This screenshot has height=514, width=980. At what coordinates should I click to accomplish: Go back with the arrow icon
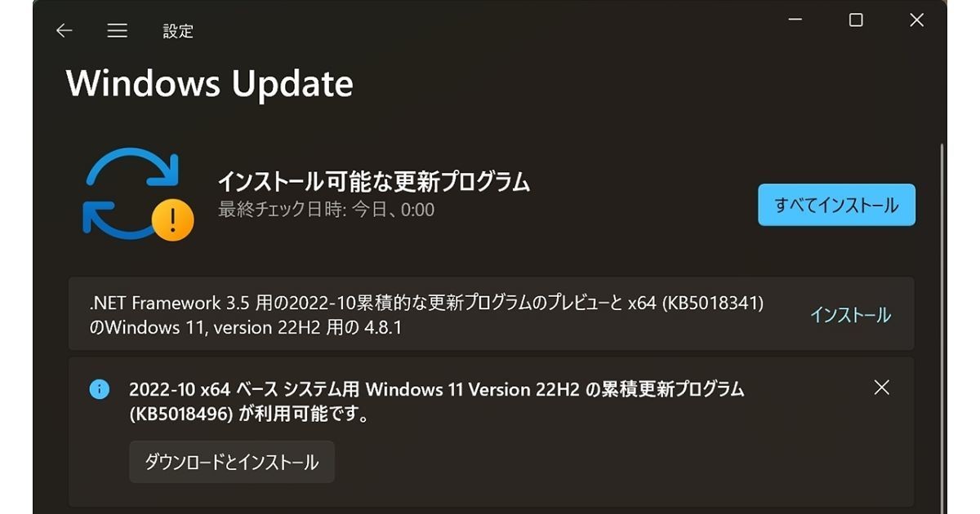tap(64, 31)
